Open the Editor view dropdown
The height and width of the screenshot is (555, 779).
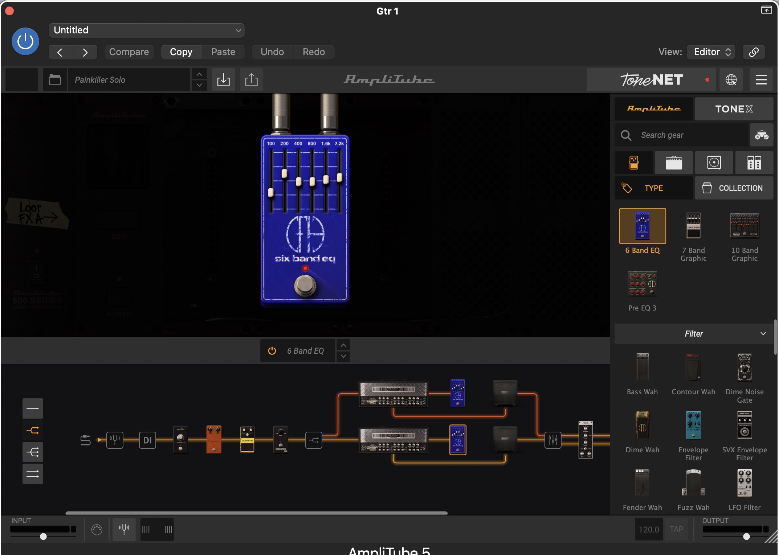tap(711, 52)
